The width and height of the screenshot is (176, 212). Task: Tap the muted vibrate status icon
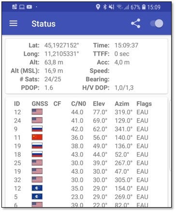click(x=112, y=7)
